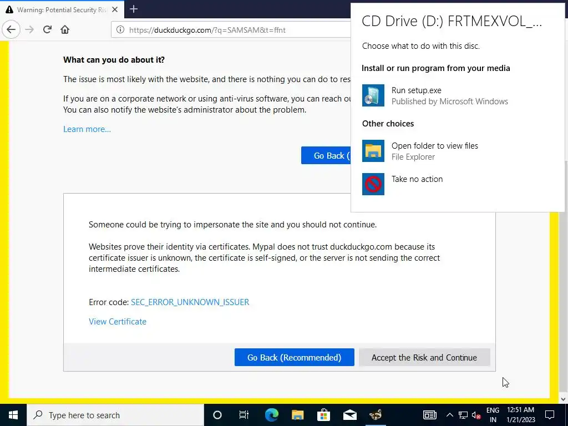
Task: Click the Take no action prohibited icon
Action: pos(373,184)
